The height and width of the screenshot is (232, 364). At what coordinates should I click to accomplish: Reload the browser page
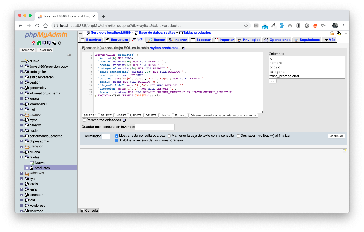point(37,26)
